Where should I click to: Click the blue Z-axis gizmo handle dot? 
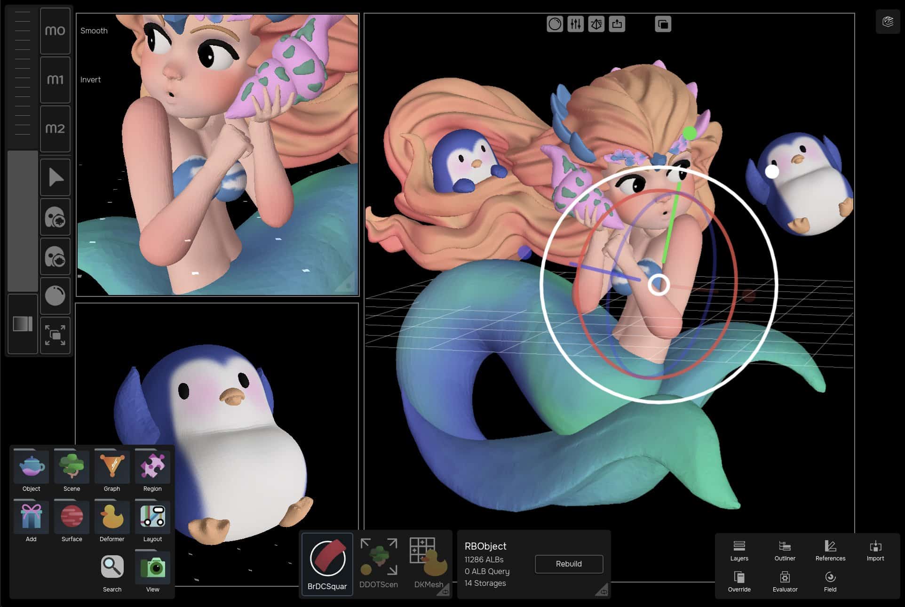[524, 253]
